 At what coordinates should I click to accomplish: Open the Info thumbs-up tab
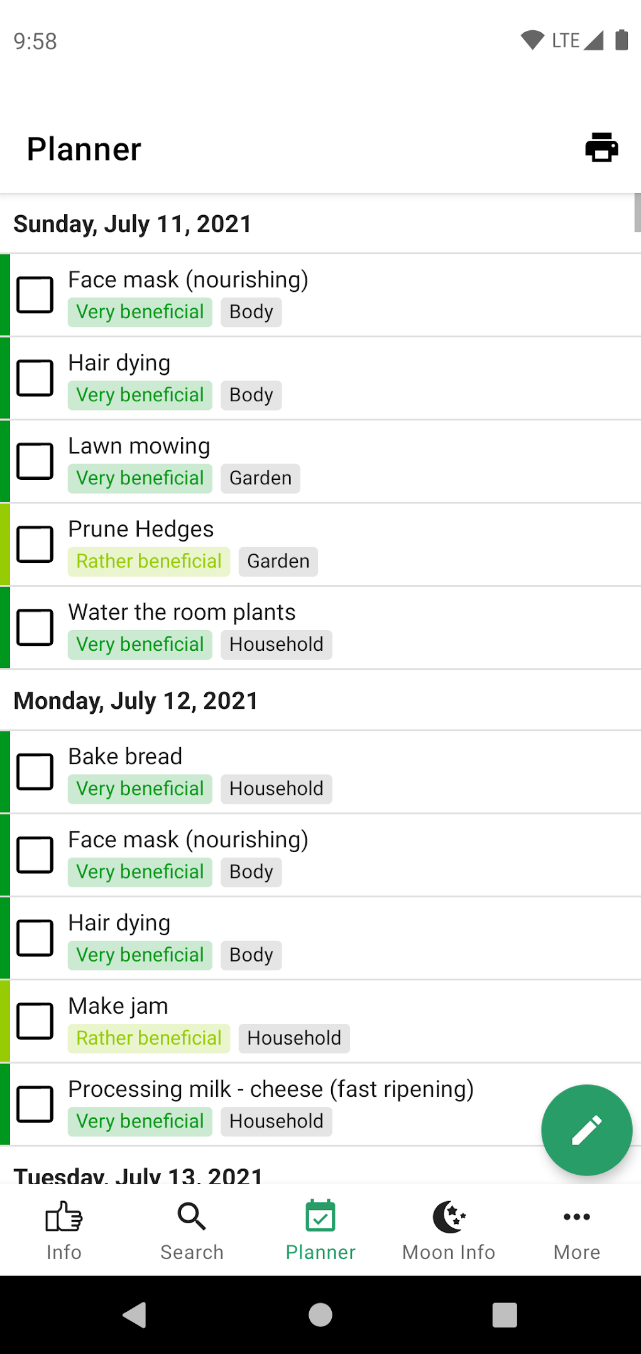point(63,1229)
